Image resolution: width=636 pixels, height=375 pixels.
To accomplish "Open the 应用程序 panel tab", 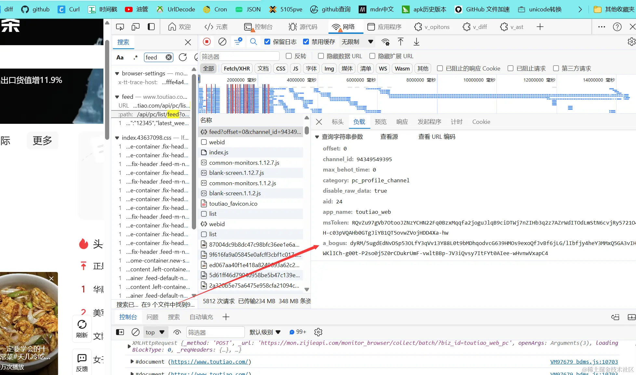I will coord(384,27).
